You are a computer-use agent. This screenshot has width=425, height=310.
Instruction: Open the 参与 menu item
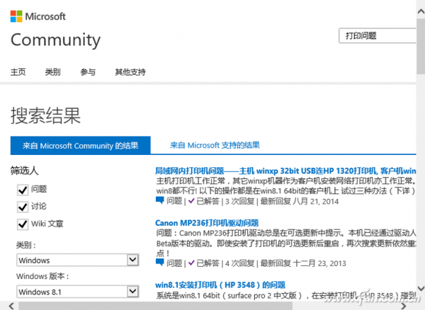(x=88, y=72)
